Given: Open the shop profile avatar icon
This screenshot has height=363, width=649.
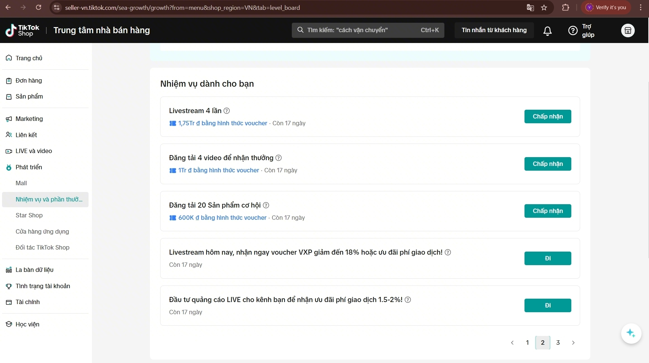Looking at the screenshot, I should (628, 30).
